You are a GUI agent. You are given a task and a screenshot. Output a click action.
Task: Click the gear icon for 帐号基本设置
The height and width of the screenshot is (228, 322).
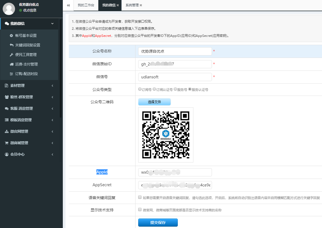click(x=11, y=35)
